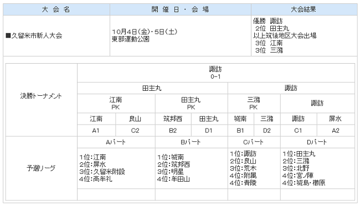Click the Cパート header cell

[254, 142]
